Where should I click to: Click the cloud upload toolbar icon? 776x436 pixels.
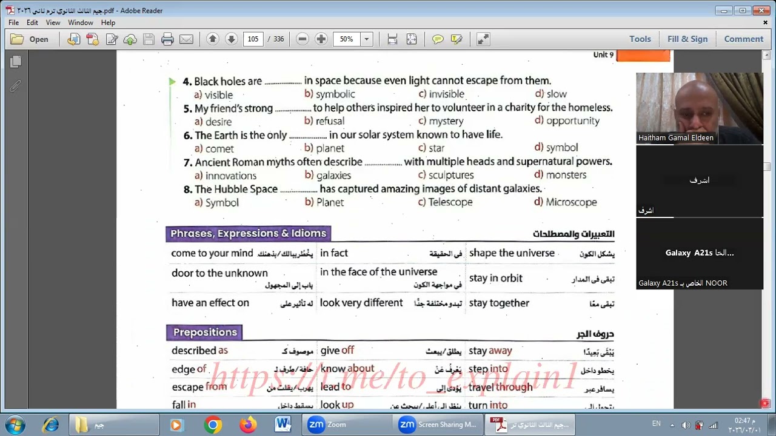point(130,39)
